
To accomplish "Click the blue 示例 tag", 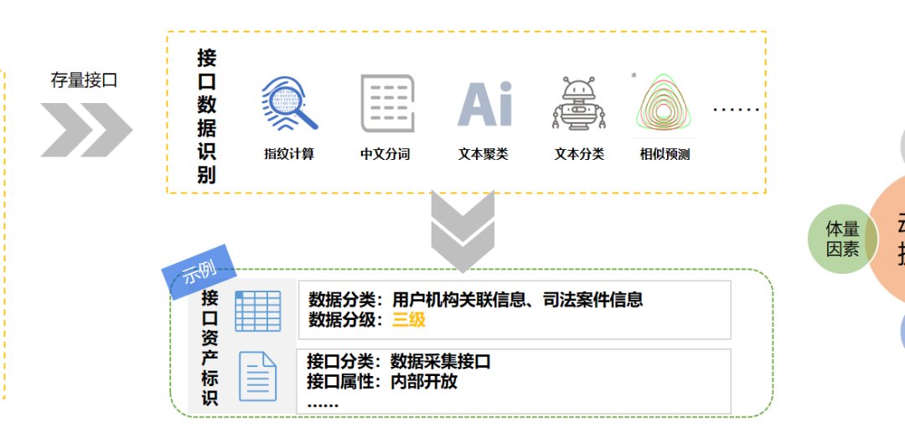I will pyautogui.click(x=199, y=272).
